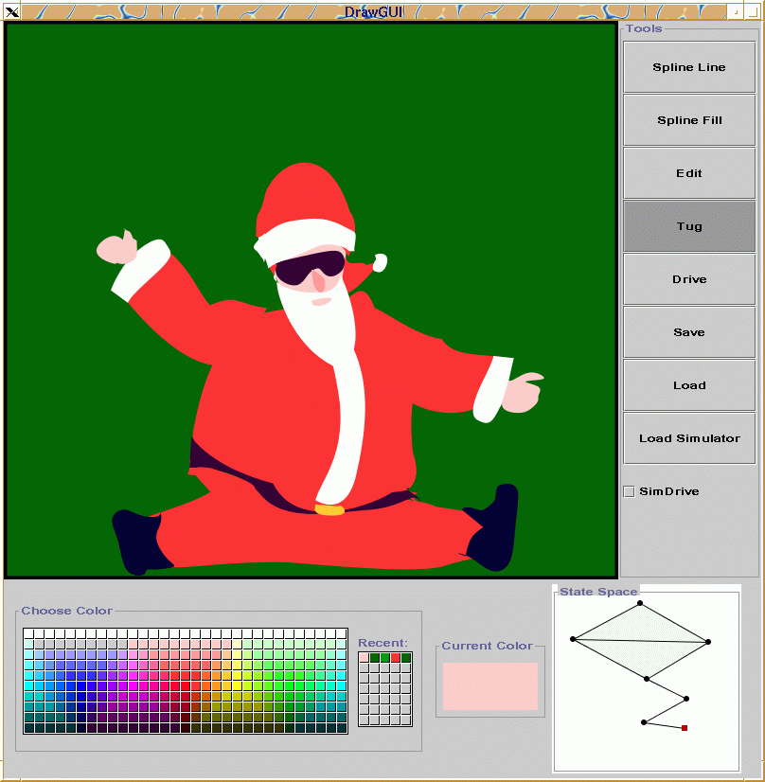Select the red square node in State Space
The image size is (765, 782).
tap(685, 728)
